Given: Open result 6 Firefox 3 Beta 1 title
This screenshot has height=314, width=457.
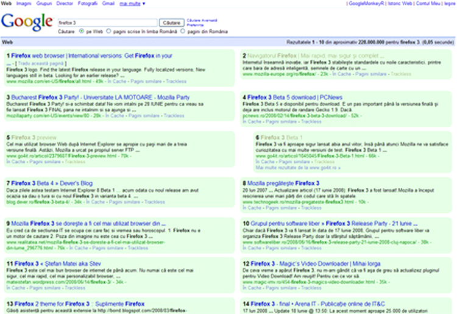Looking at the screenshot, I should [282, 137].
